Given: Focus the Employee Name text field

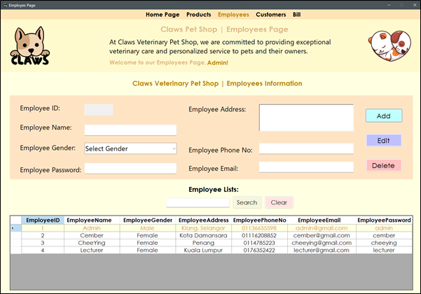Looking at the screenshot, I should pyautogui.click(x=130, y=130).
